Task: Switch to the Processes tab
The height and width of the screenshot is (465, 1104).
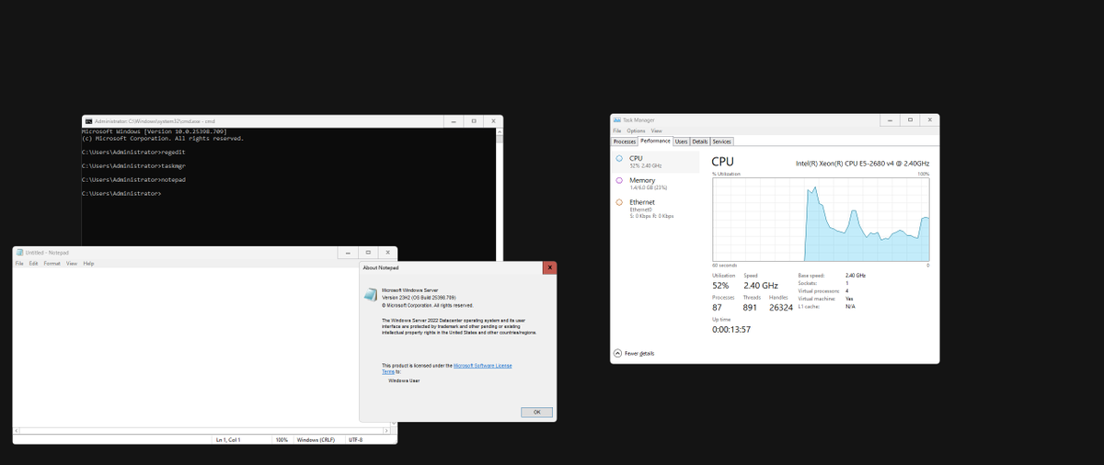Action: (625, 142)
